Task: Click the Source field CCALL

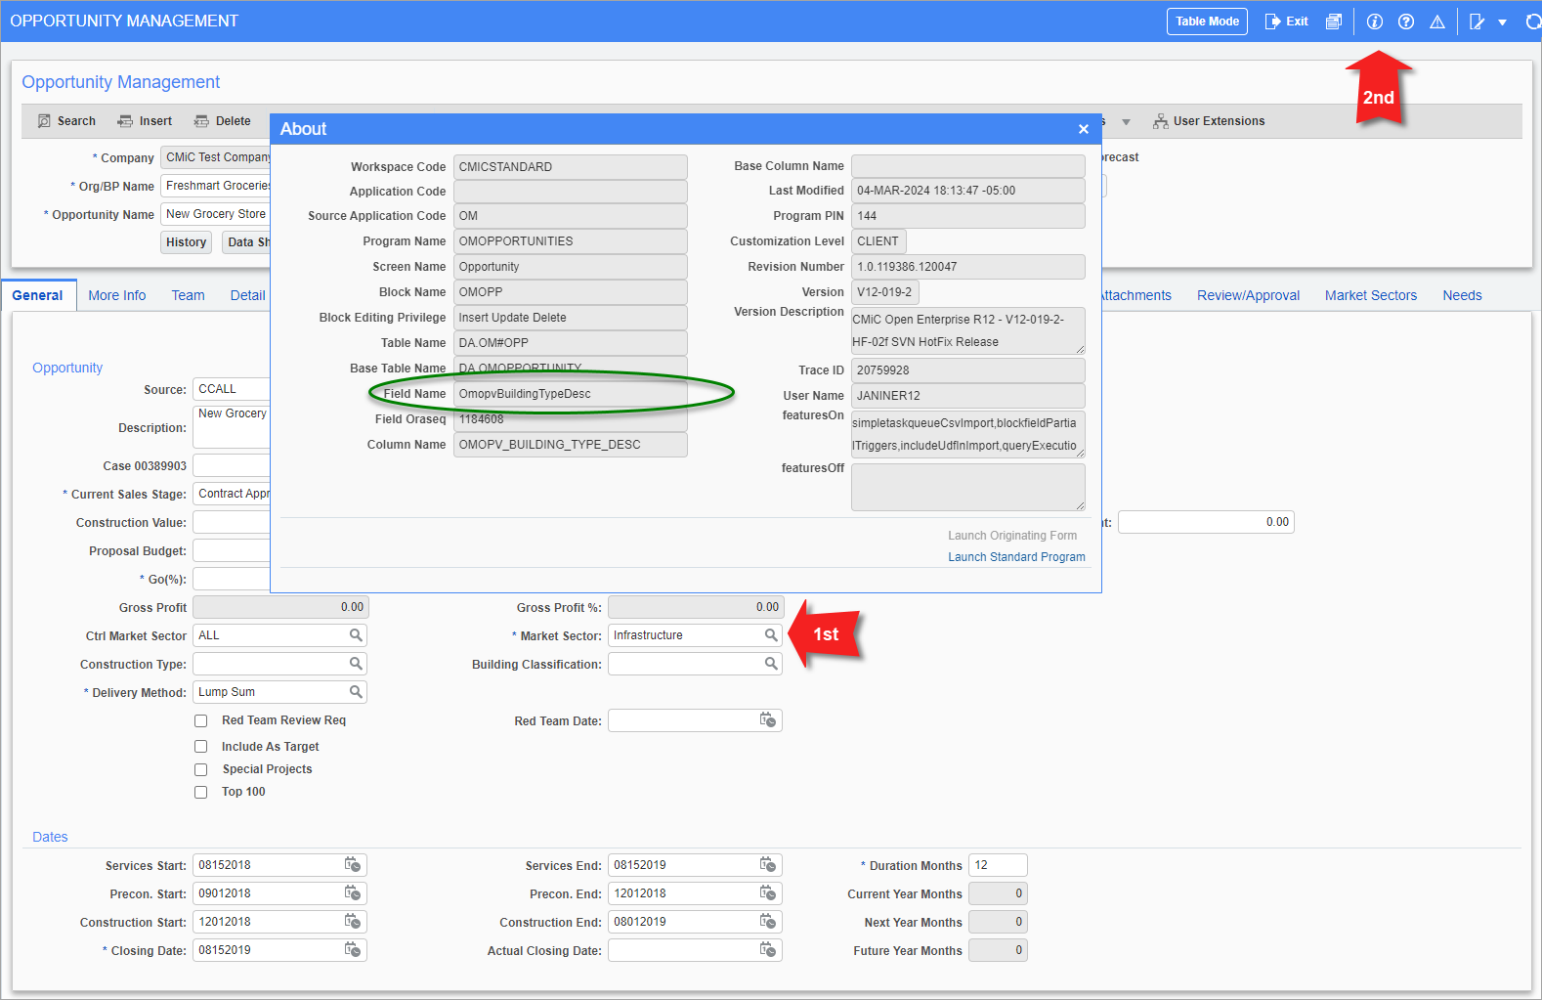Action: [x=231, y=389]
